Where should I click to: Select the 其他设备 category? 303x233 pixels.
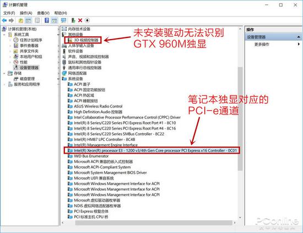click(75, 35)
